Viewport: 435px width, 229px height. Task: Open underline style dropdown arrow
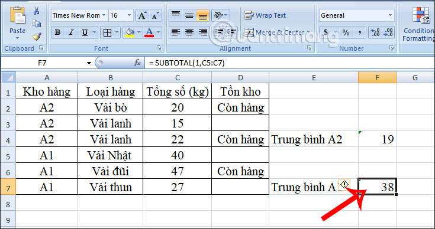pyautogui.click(x=95, y=32)
